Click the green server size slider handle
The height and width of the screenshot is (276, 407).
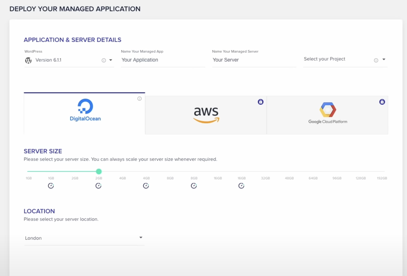click(x=99, y=171)
